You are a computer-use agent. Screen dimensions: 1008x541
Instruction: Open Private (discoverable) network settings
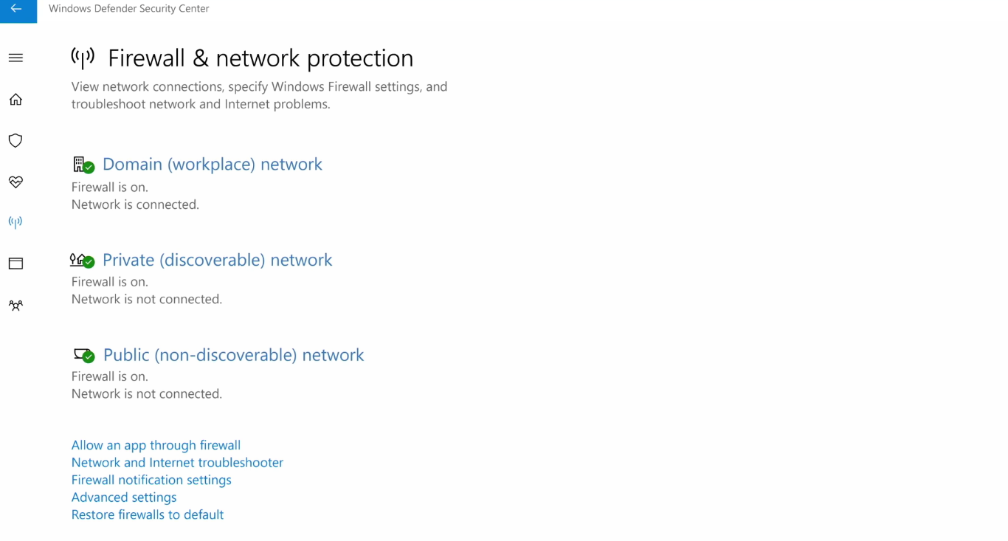(x=216, y=260)
